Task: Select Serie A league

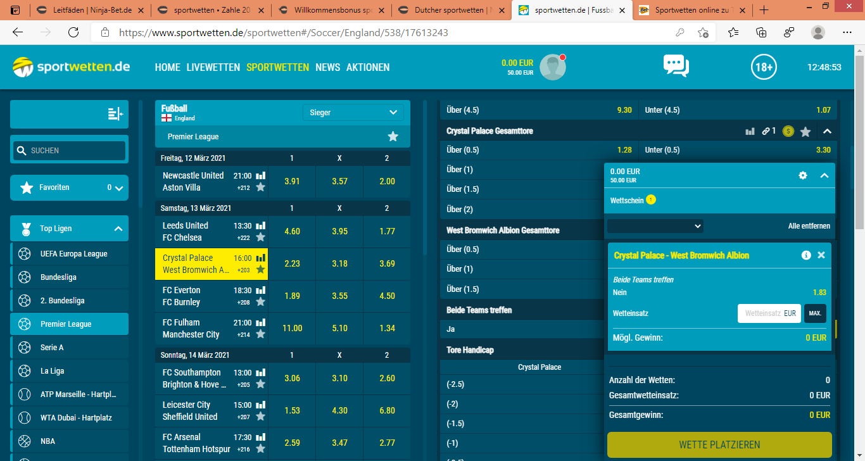Action: [x=69, y=348]
